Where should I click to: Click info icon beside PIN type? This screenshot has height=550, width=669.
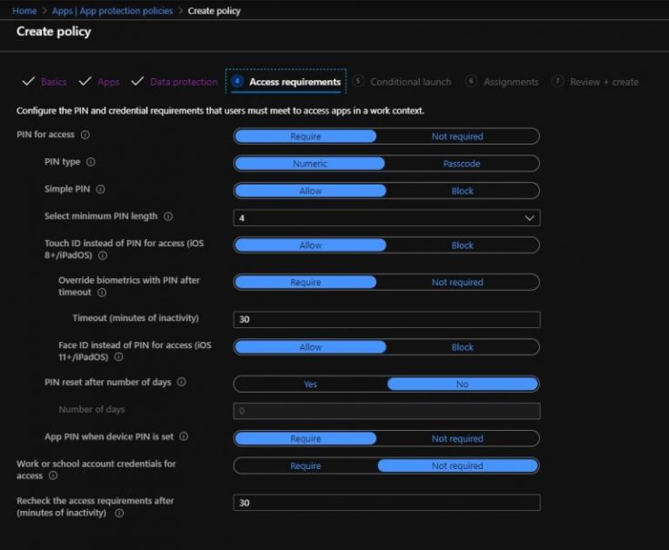[x=91, y=163]
